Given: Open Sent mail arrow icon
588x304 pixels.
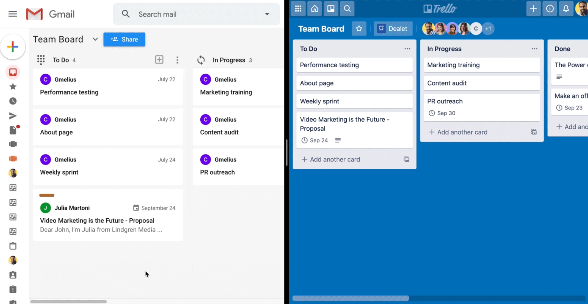Looking at the screenshot, I should (x=13, y=116).
